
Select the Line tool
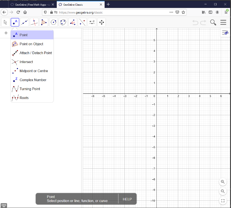[25, 22]
